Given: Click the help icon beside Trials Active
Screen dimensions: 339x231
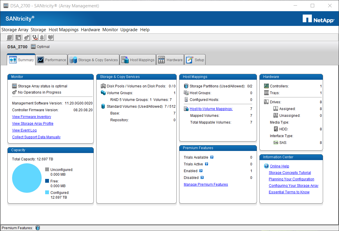Looking at the screenshot, I should point(207,164).
